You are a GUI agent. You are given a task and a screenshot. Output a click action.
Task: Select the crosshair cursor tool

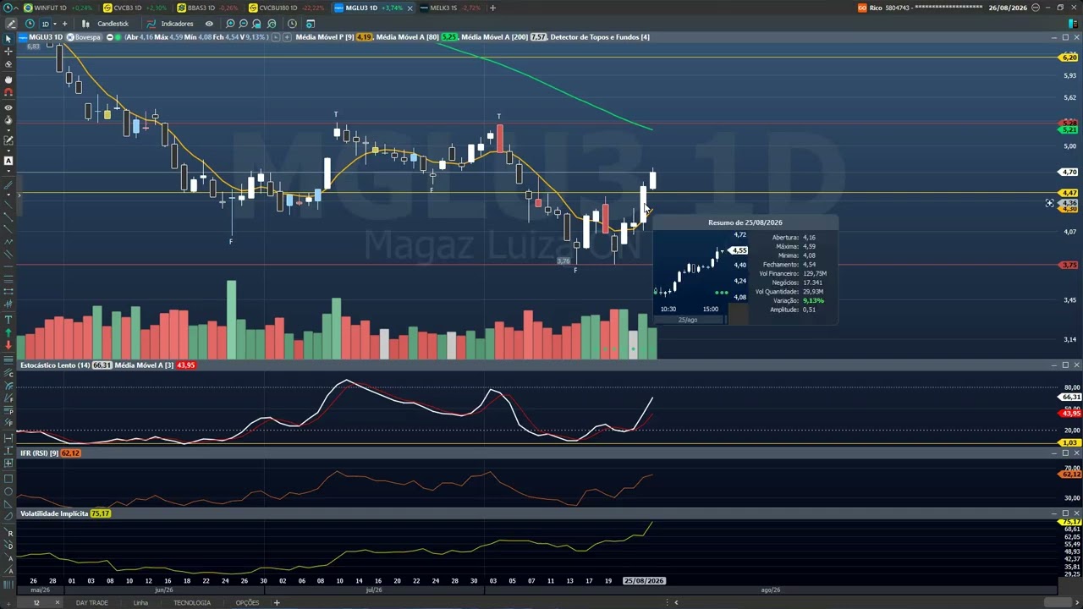(x=8, y=52)
